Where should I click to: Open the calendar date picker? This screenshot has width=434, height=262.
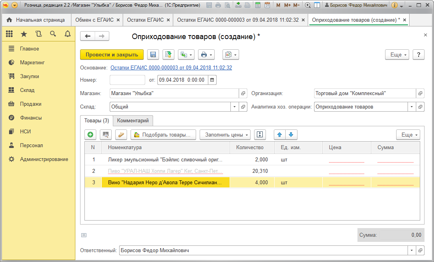tap(212, 80)
